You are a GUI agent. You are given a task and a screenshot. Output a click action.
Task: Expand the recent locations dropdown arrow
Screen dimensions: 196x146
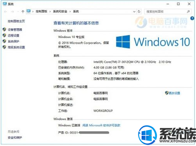click(x=18, y=12)
